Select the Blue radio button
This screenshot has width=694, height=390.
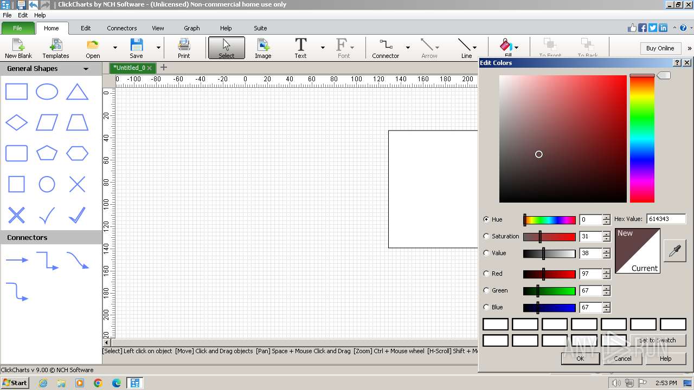pyautogui.click(x=486, y=307)
